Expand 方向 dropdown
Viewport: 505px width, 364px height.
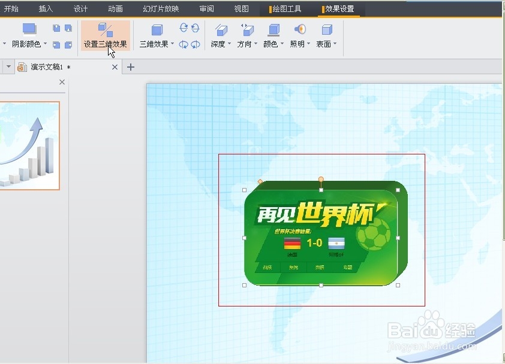pyautogui.click(x=255, y=44)
